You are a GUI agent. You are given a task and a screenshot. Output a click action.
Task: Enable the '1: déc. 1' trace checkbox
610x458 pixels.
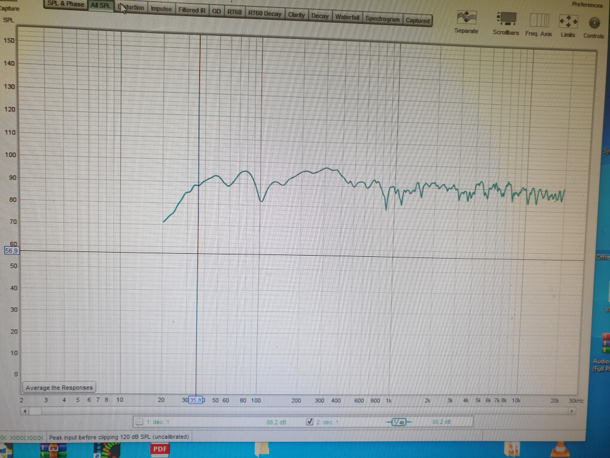pyautogui.click(x=139, y=421)
